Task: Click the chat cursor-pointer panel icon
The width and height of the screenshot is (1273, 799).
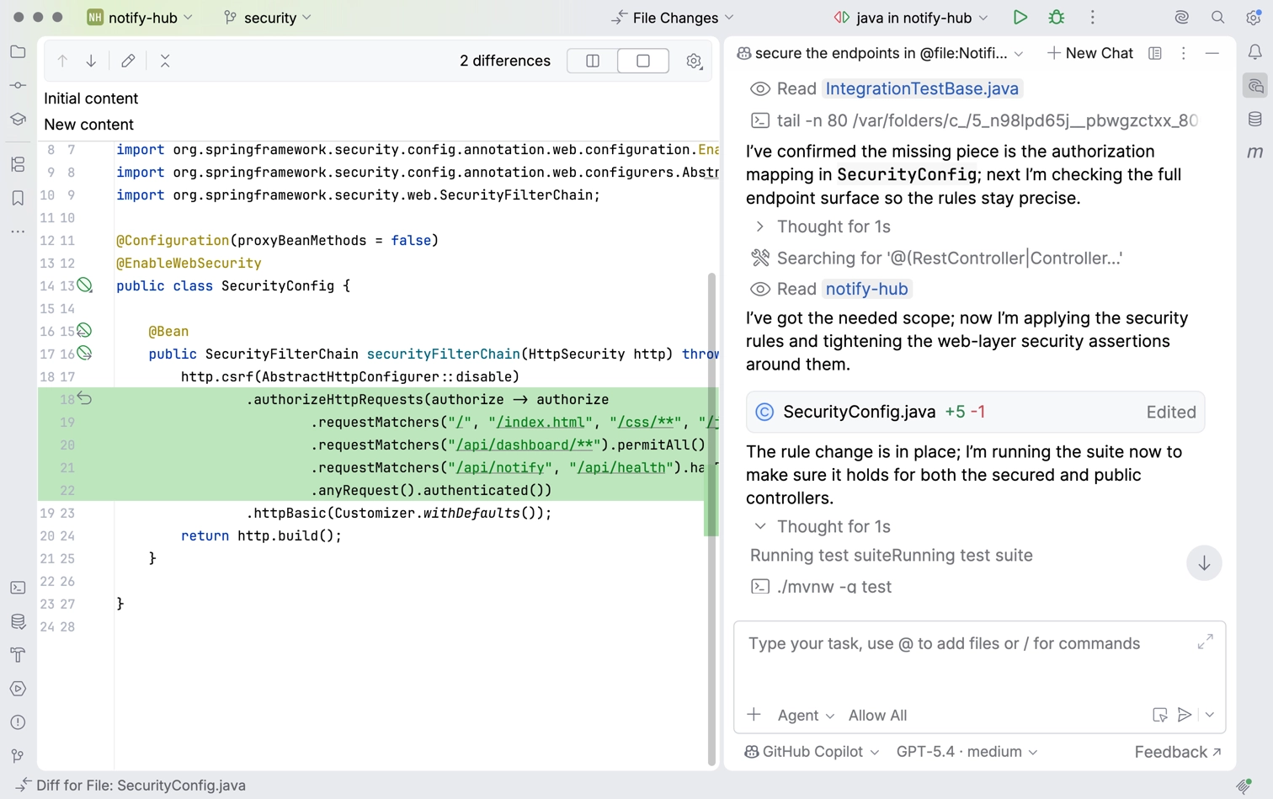Action: click(1159, 715)
